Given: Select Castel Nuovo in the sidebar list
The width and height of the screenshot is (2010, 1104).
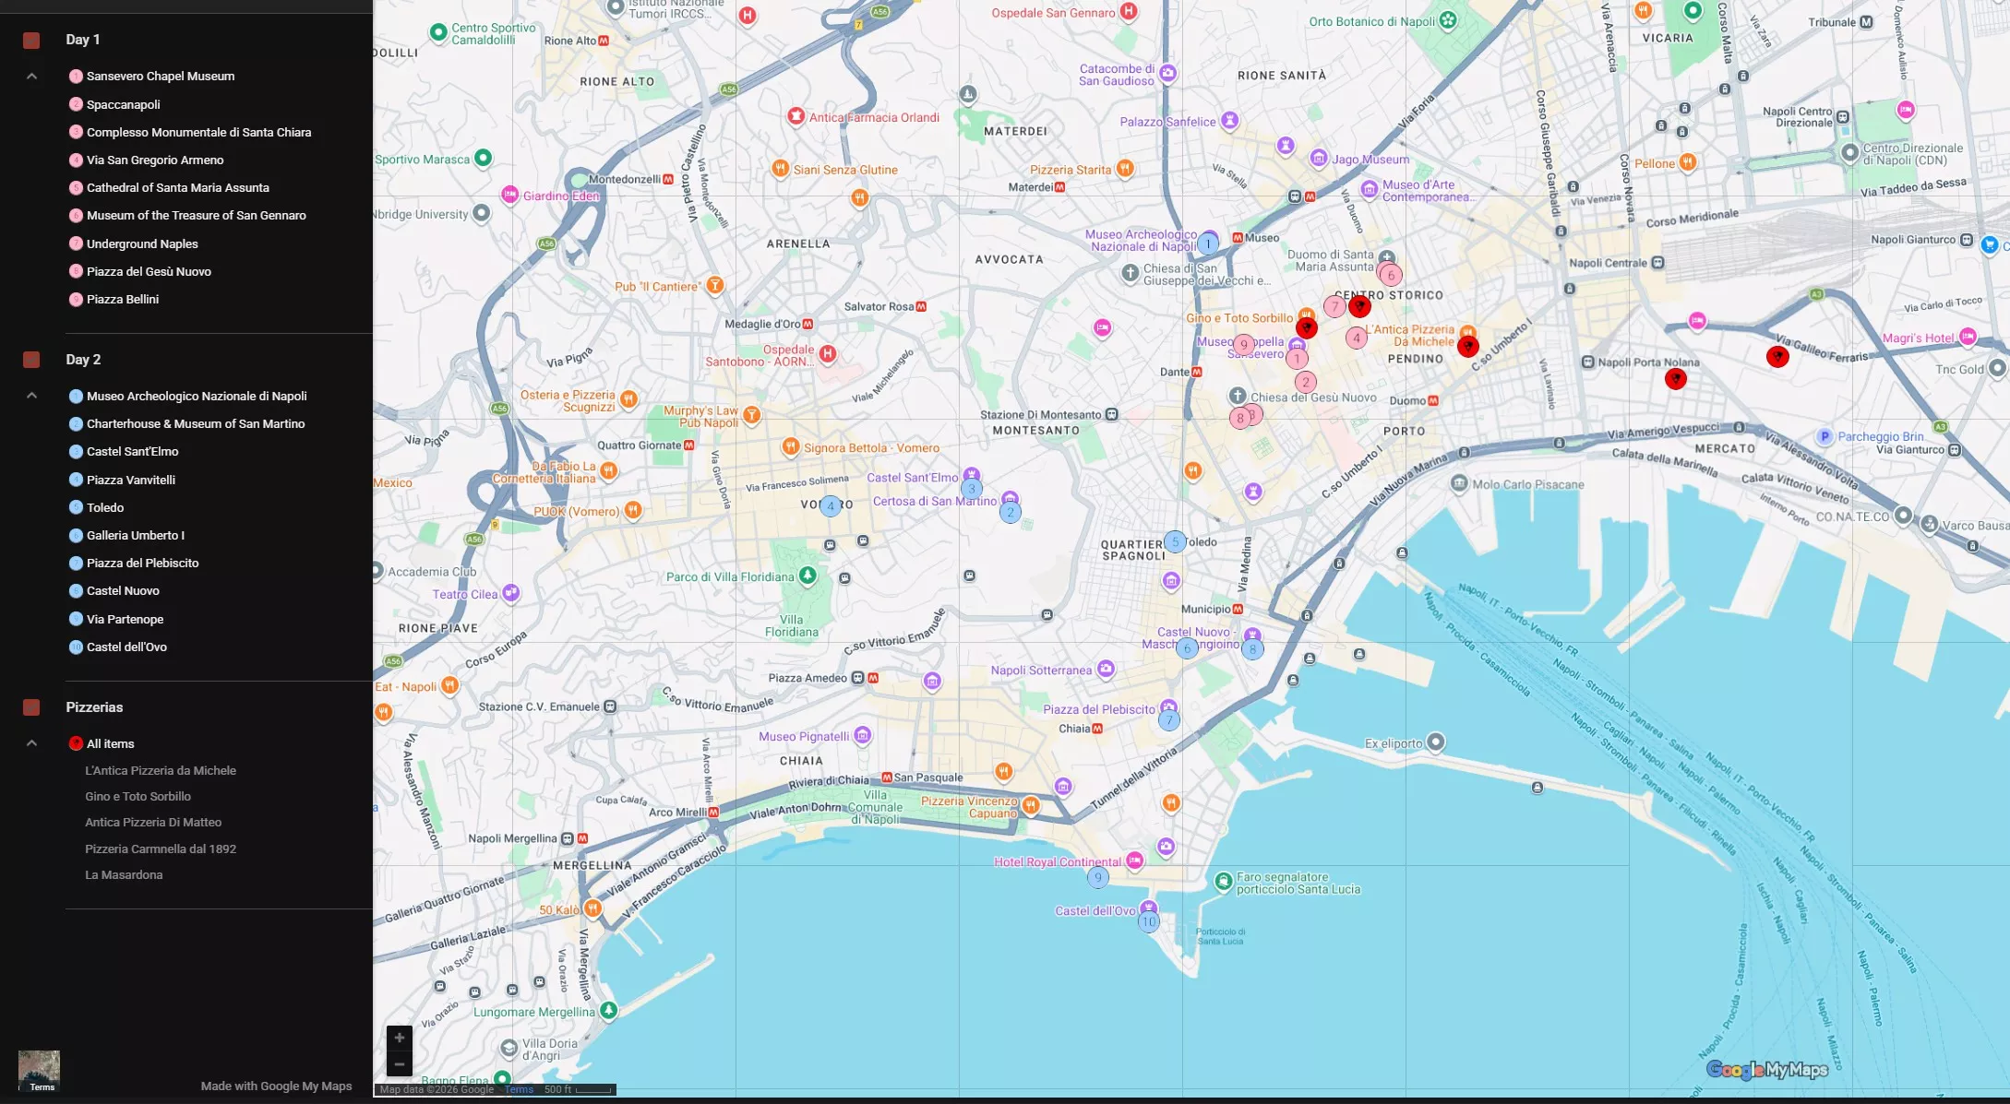Looking at the screenshot, I should (x=123, y=590).
